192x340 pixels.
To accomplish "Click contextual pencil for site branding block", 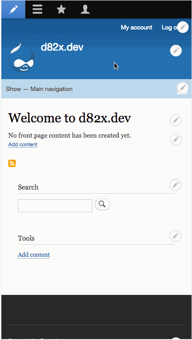I will tap(176, 51).
